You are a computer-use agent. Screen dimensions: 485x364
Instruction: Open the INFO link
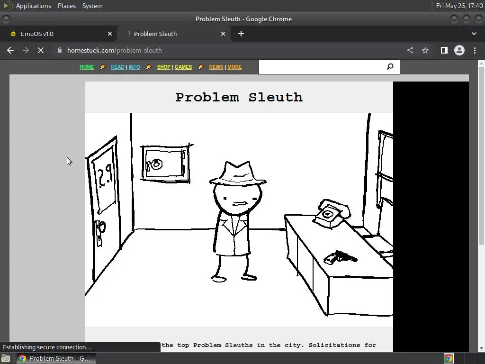tap(134, 67)
